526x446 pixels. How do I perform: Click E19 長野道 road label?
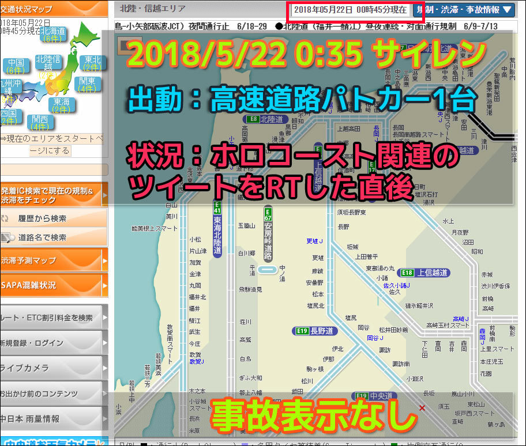coord(315,331)
